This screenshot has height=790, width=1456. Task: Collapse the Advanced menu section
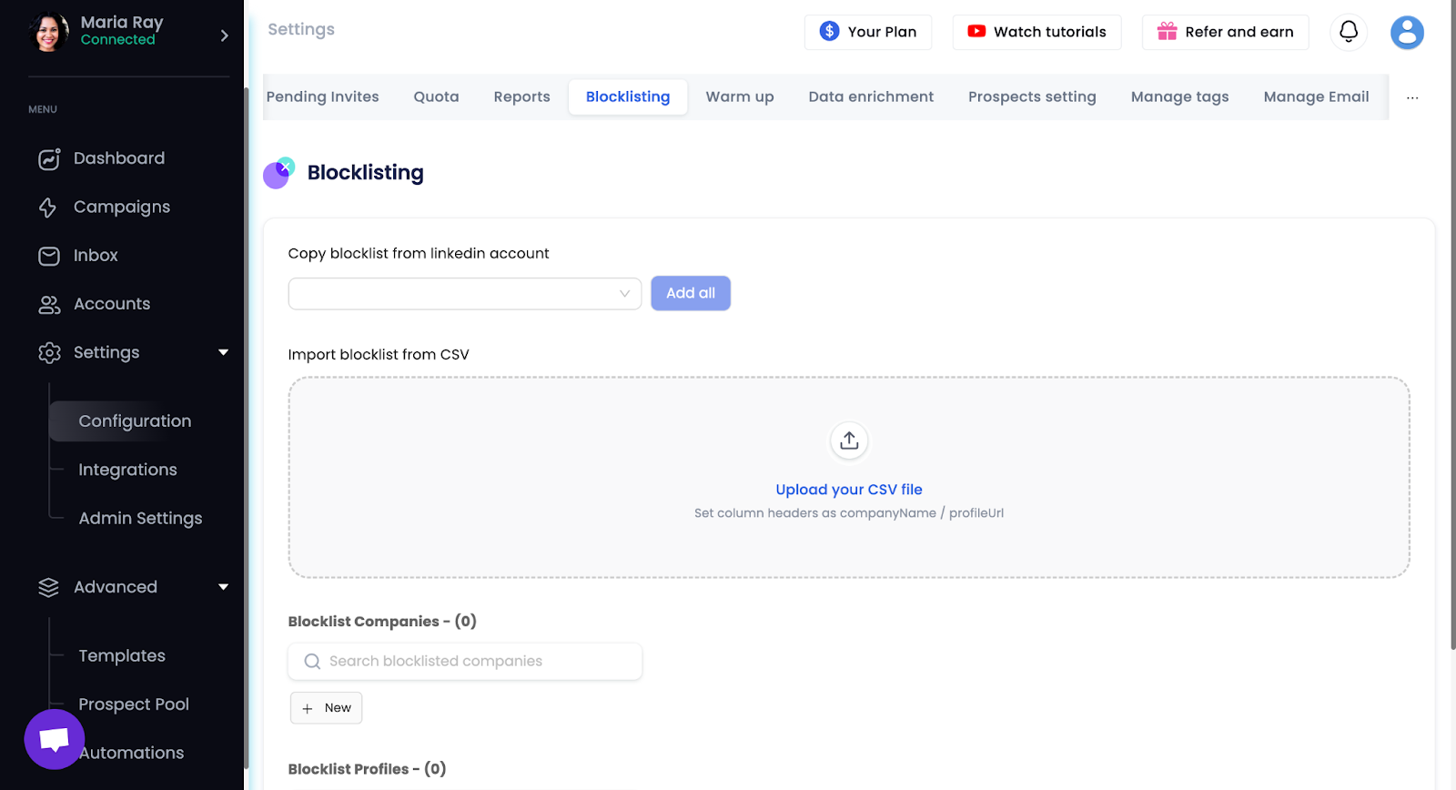223,587
